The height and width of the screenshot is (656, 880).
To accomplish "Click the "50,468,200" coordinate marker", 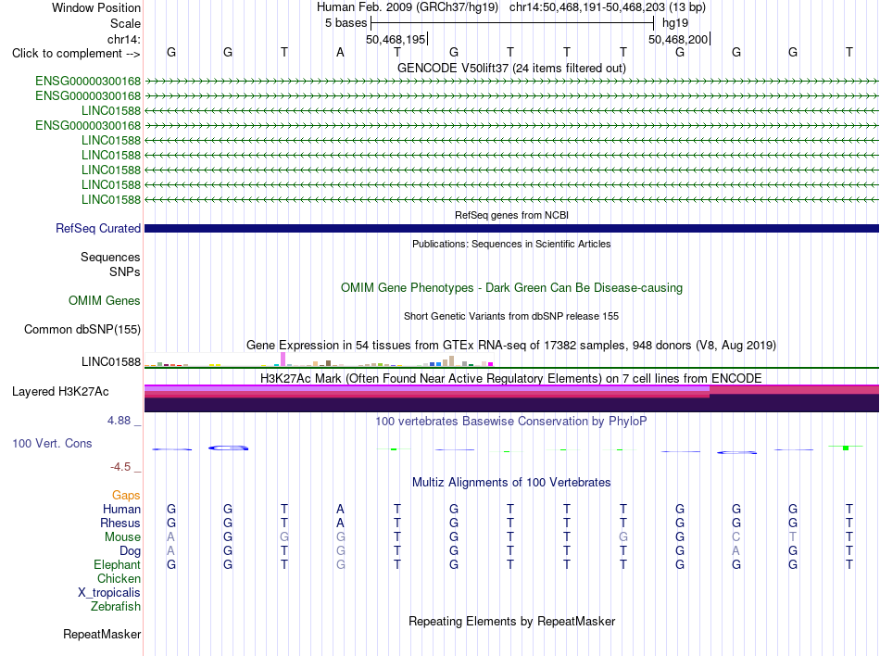I will [x=678, y=39].
